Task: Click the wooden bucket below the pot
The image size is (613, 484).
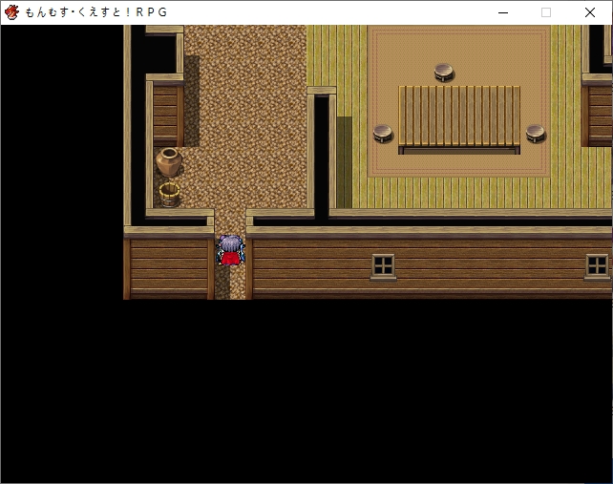Action: (169, 195)
